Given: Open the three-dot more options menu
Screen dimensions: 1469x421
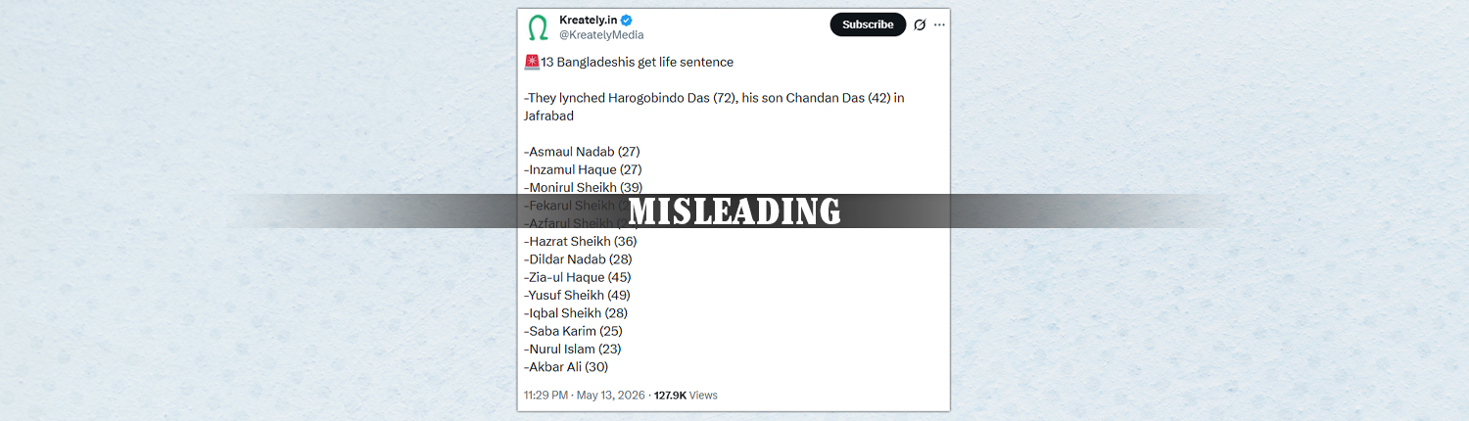Looking at the screenshot, I should (x=939, y=24).
